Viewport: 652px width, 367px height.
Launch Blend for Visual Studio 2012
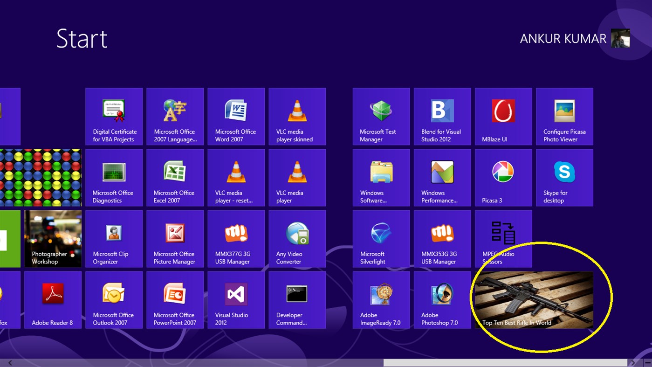point(442,117)
